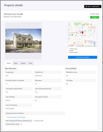Click the green Available status badge

pos(95,17)
